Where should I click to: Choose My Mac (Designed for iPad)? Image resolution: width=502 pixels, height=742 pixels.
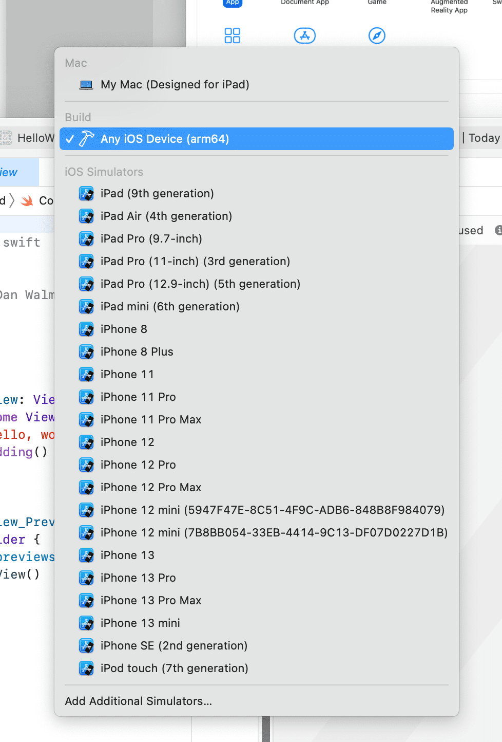click(x=175, y=85)
